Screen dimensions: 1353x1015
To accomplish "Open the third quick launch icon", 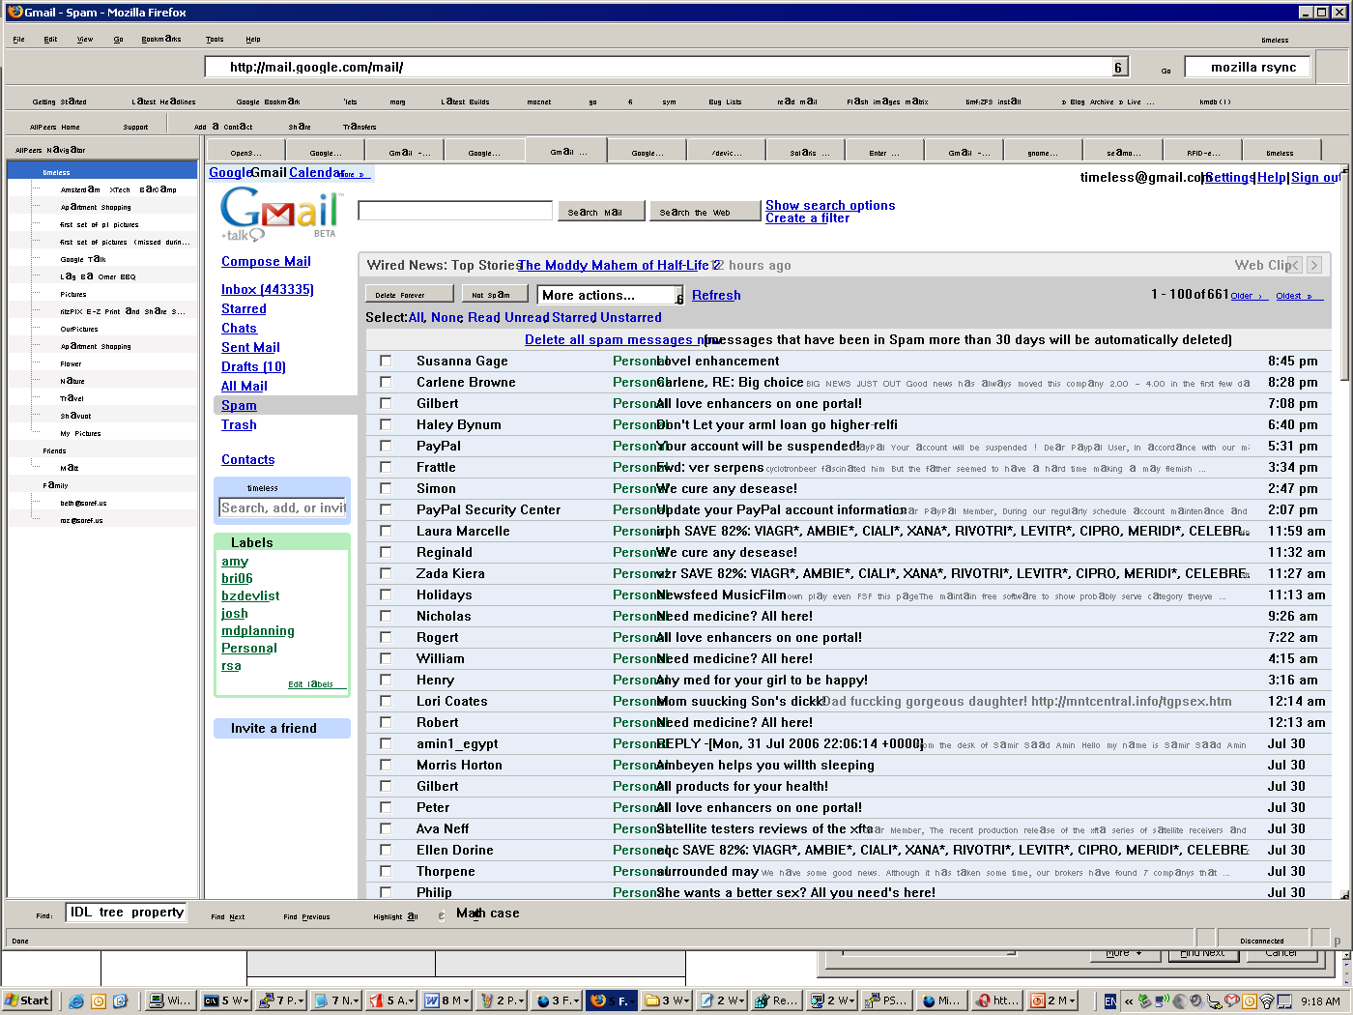I will [120, 1000].
